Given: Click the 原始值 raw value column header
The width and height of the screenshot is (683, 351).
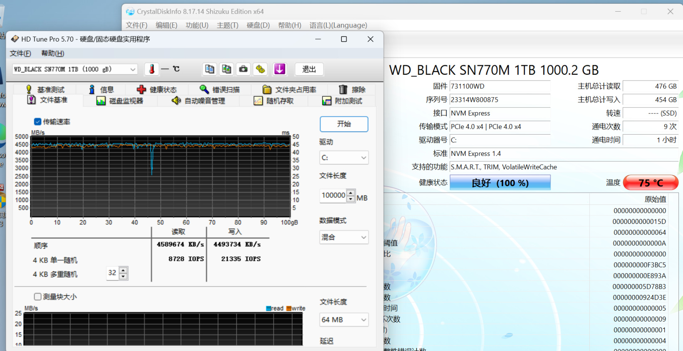Looking at the screenshot, I should (656, 199).
